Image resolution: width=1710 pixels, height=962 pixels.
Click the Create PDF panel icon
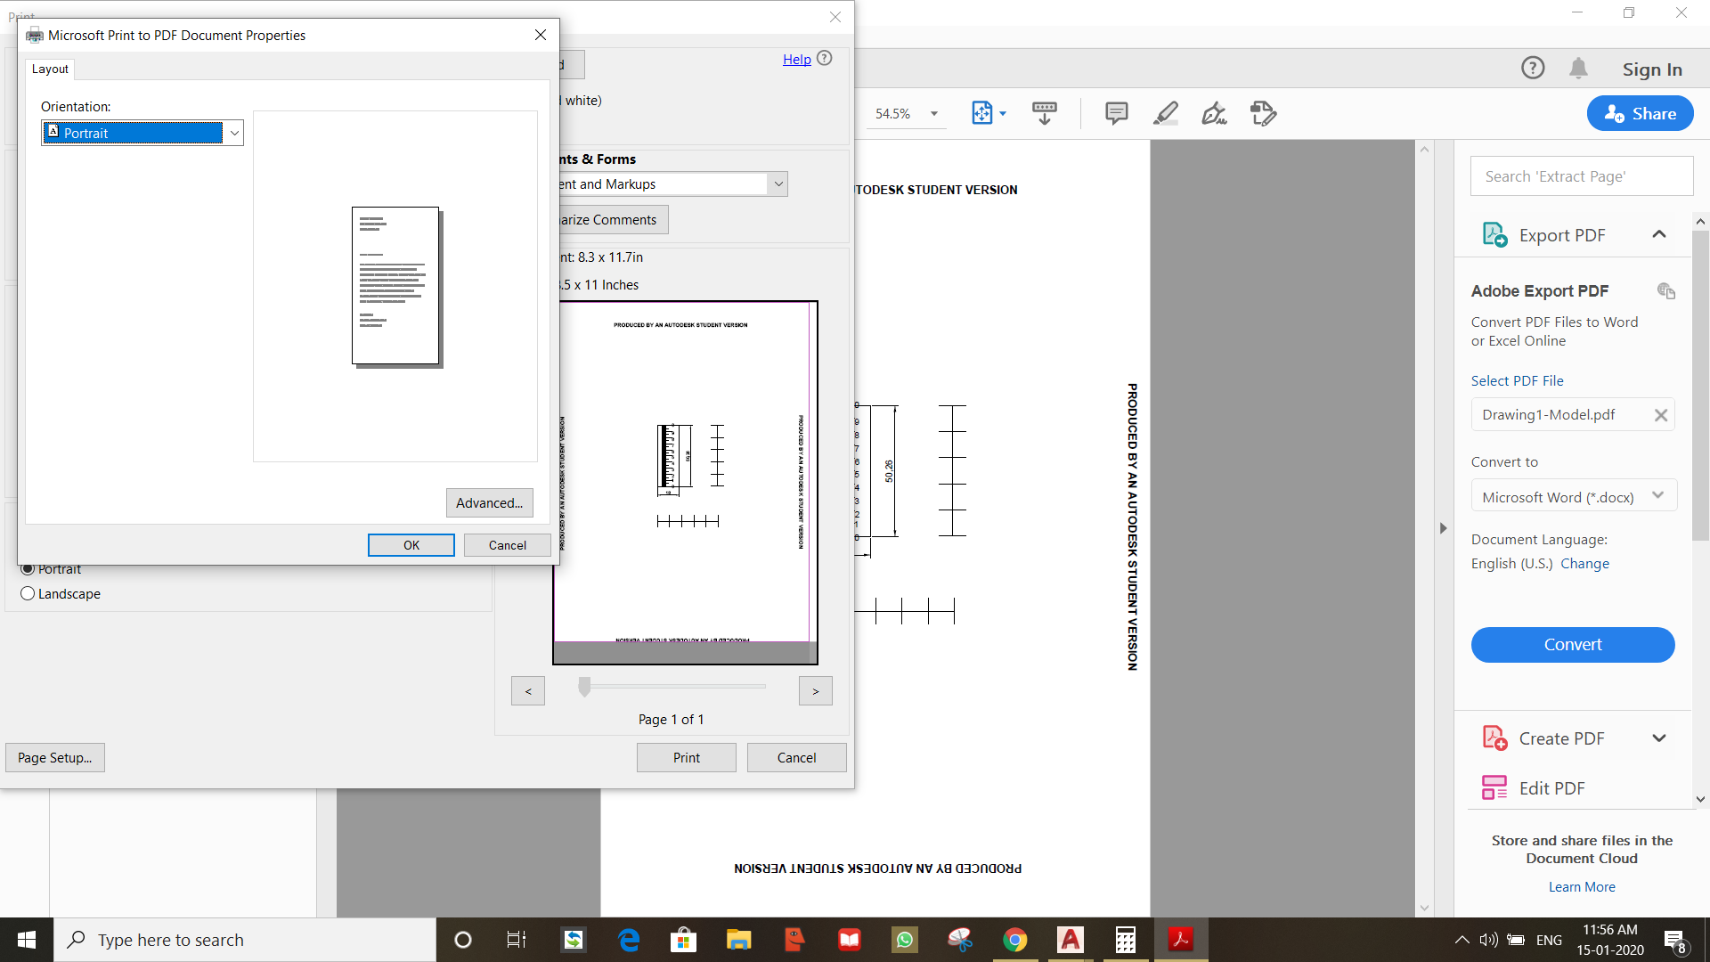[x=1495, y=737]
